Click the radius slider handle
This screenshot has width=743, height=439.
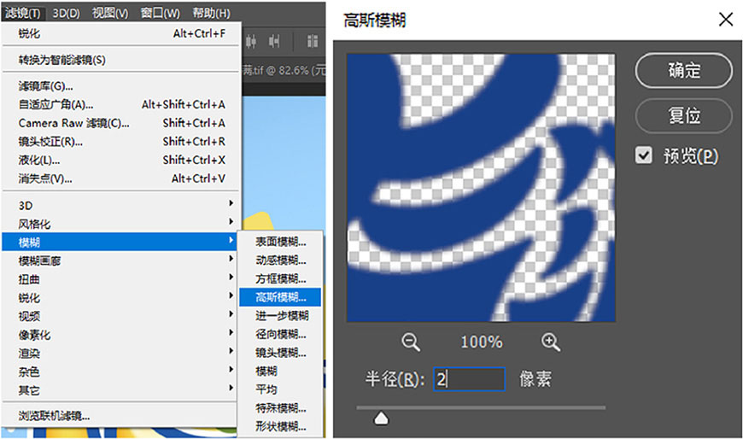[x=381, y=419]
